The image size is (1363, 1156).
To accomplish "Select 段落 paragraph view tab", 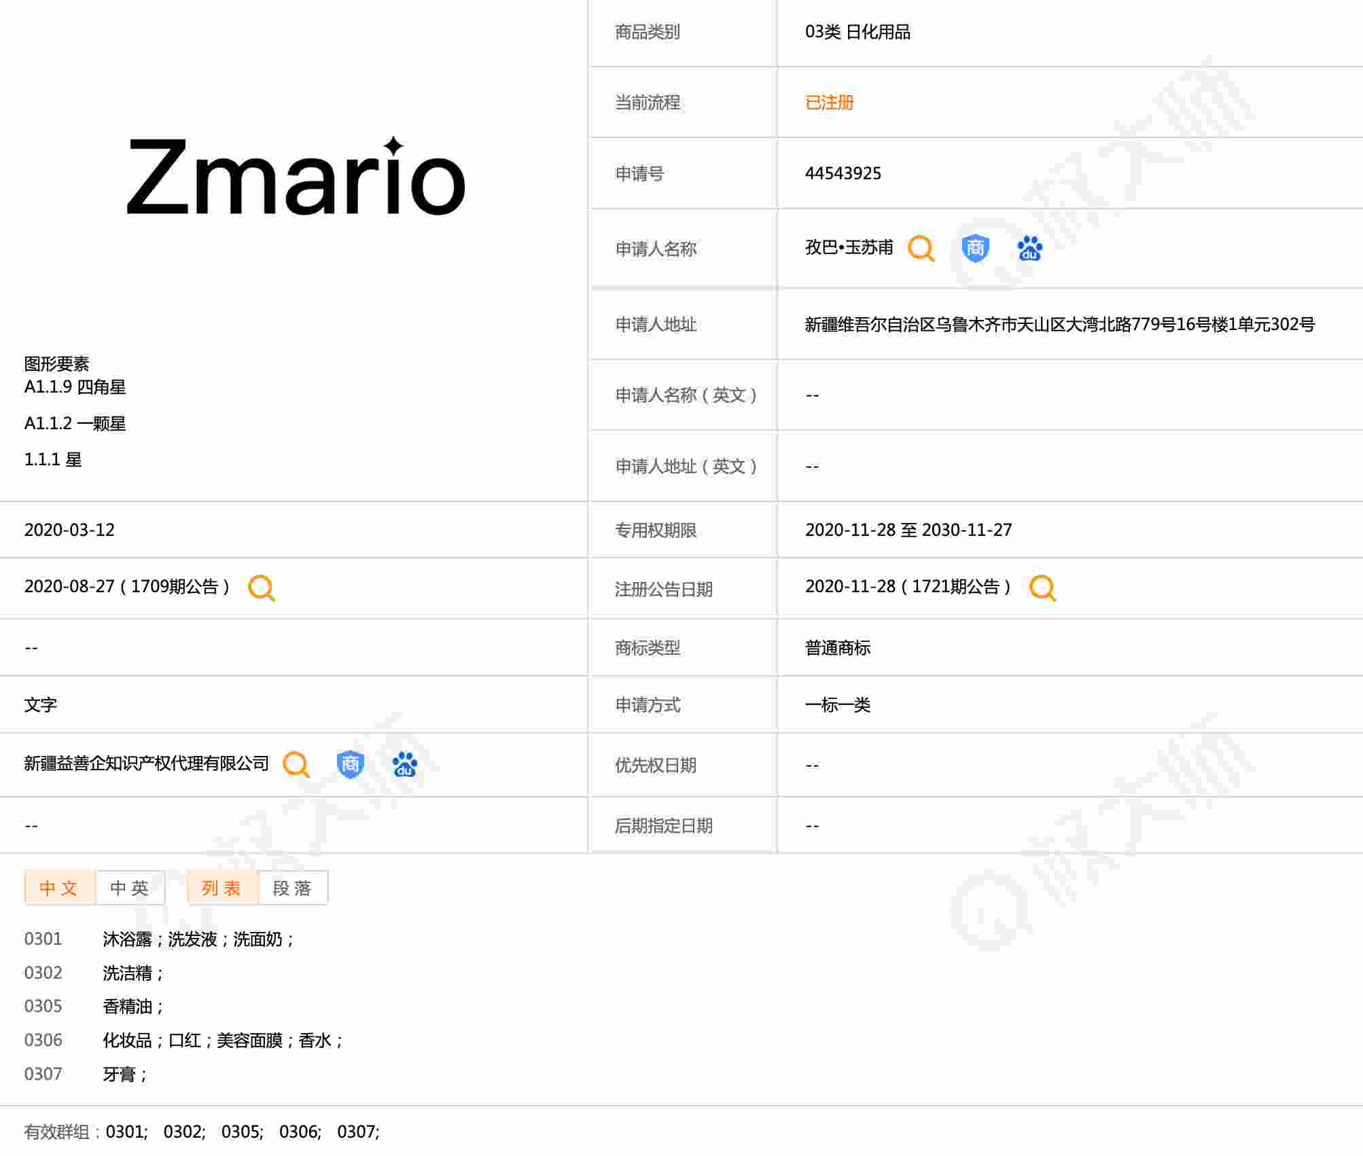I will coord(292,888).
